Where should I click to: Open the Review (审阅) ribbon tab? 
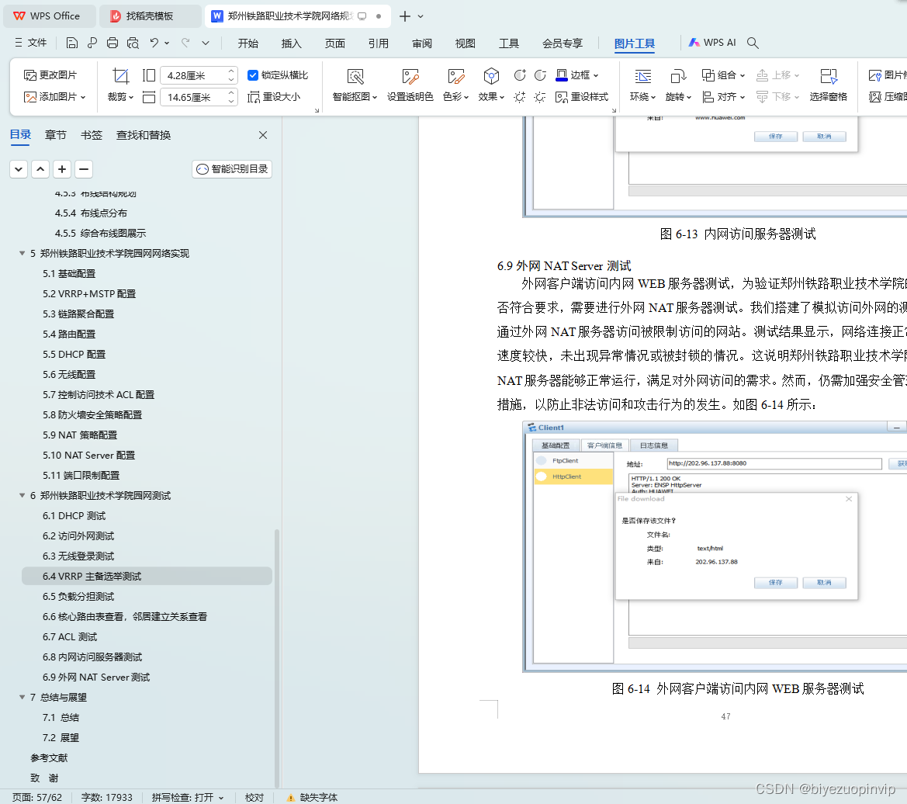click(421, 43)
